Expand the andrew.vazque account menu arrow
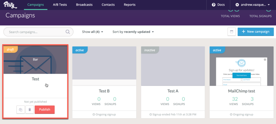Image resolution: width=276 pixels, height=124 pixels. (269, 5)
